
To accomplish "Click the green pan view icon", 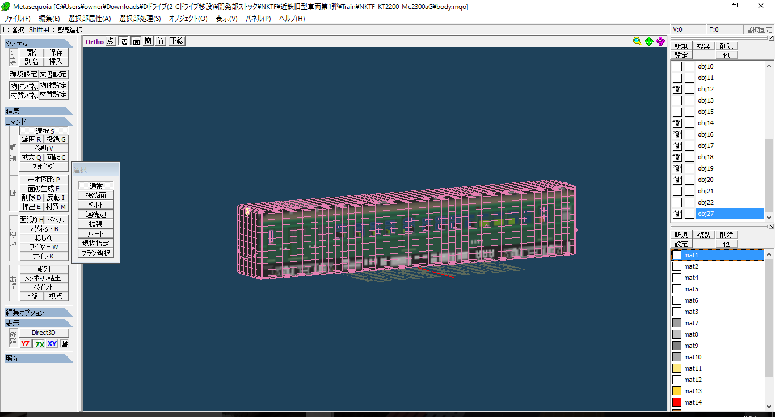I will [x=648, y=41].
